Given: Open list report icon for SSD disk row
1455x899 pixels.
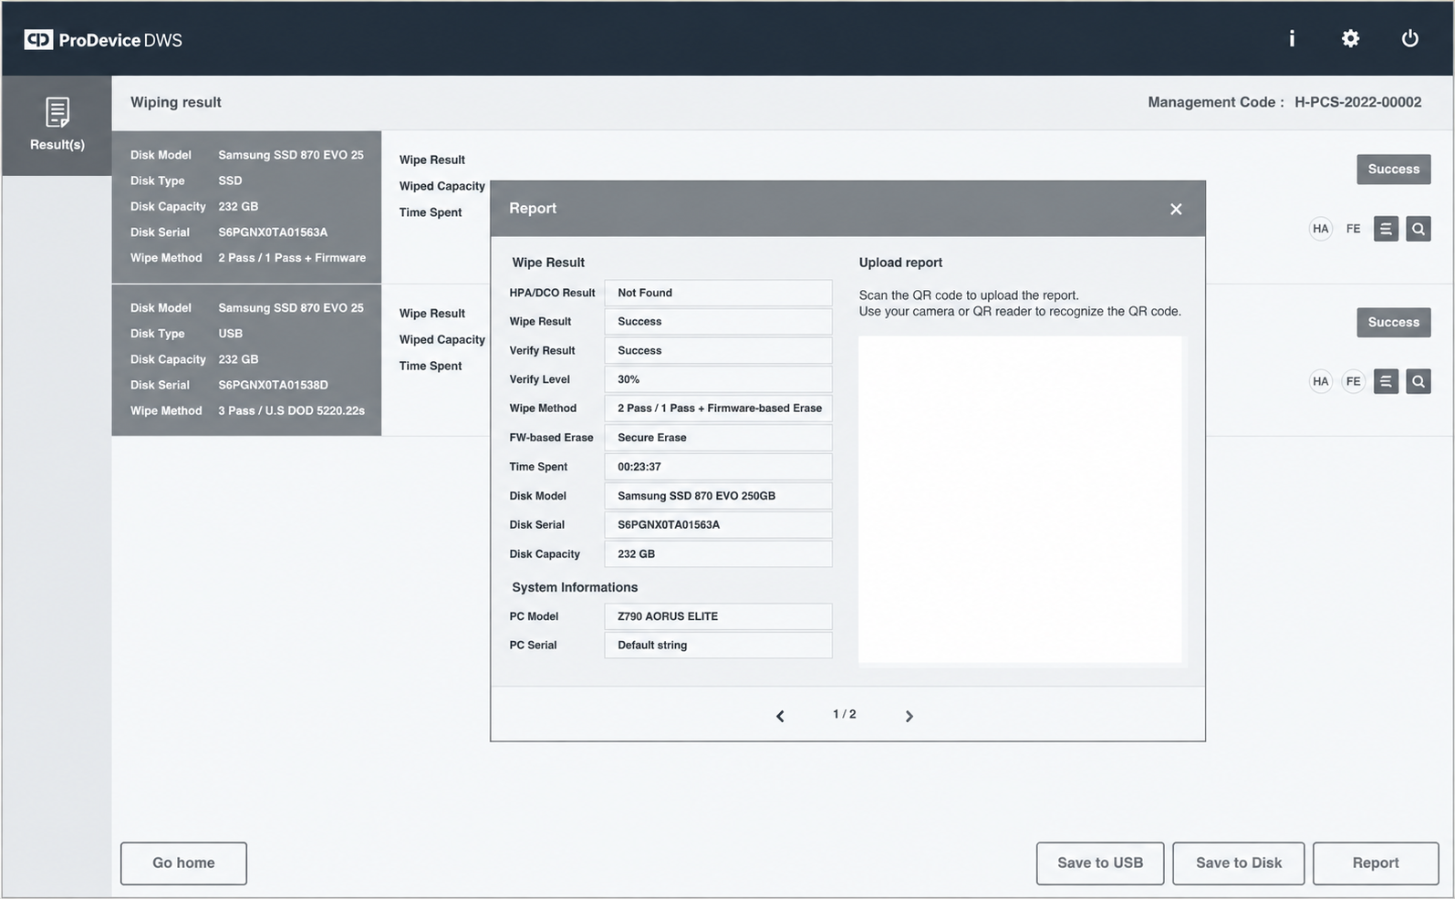Looking at the screenshot, I should [1386, 229].
